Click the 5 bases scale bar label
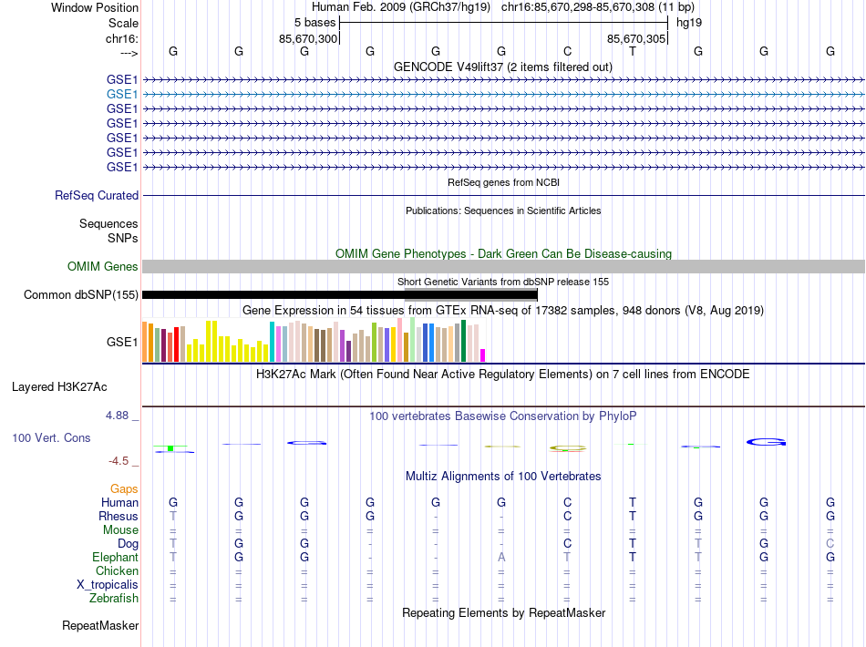The image size is (866, 647). (314, 23)
